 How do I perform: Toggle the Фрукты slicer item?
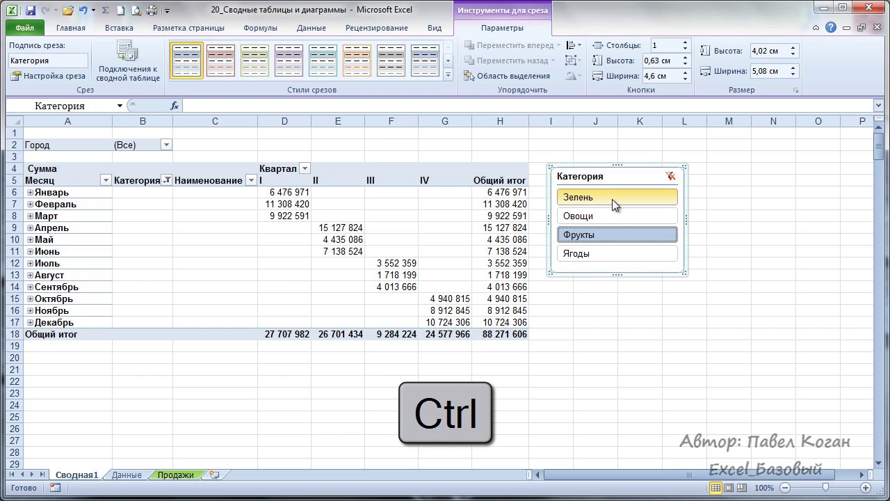[617, 234]
